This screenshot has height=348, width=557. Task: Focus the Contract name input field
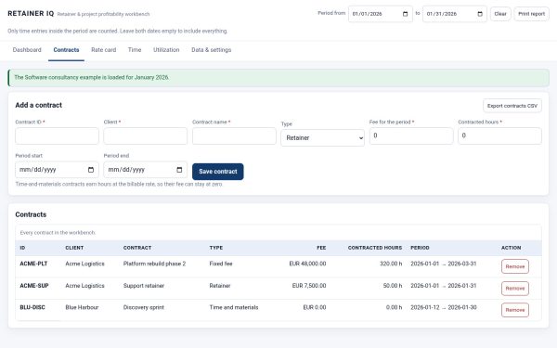[234, 136]
